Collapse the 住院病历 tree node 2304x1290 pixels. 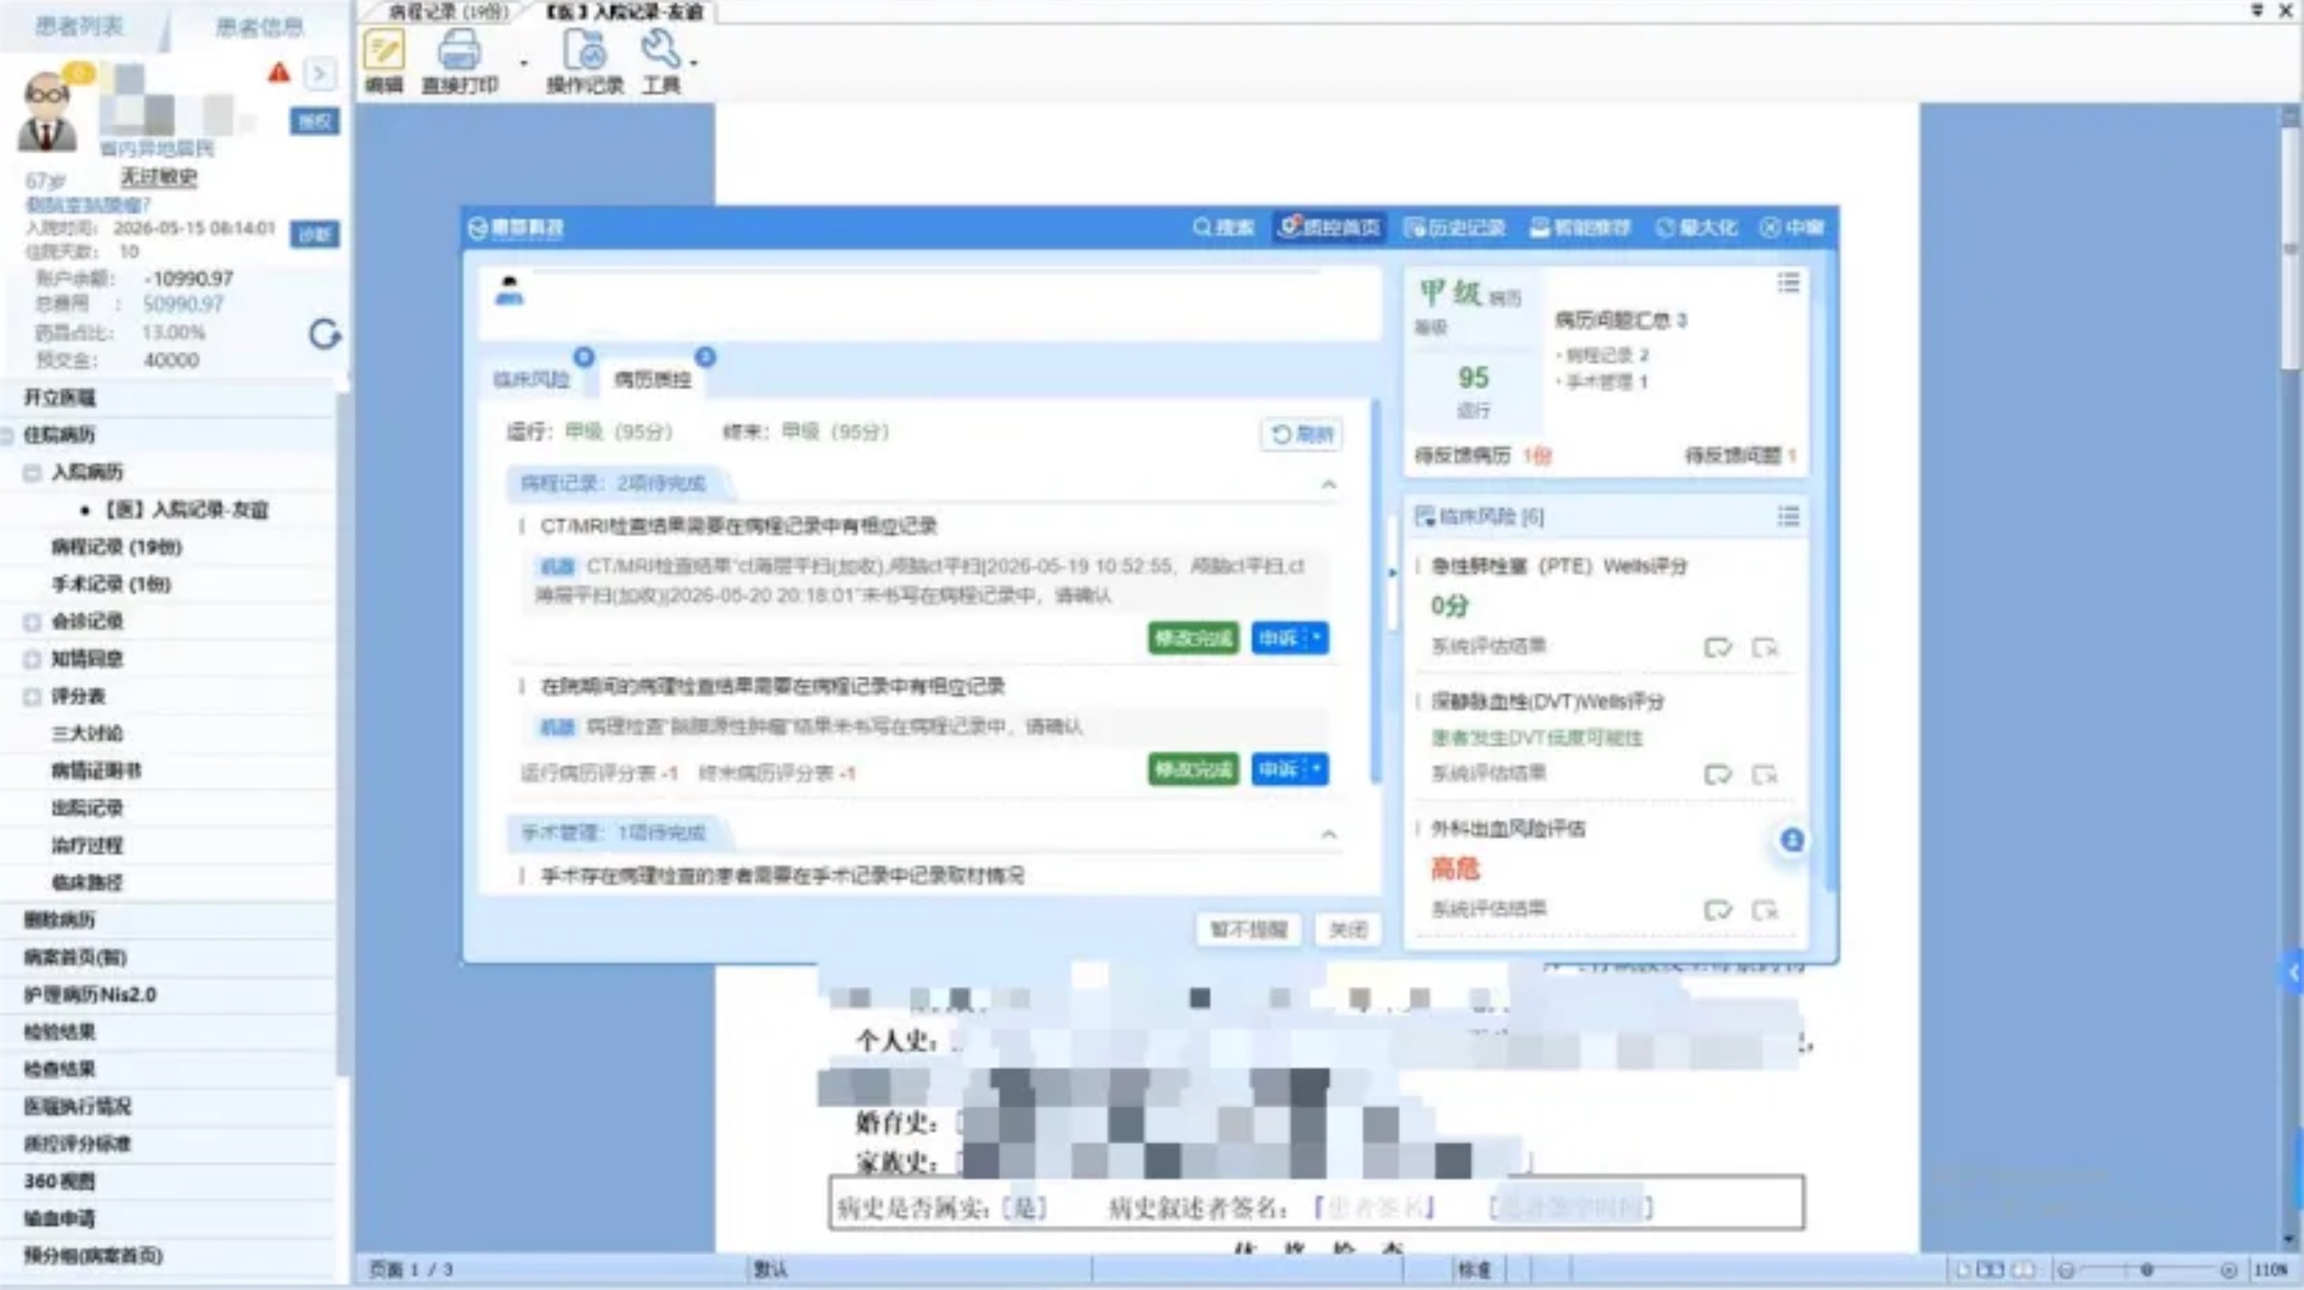coord(8,435)
